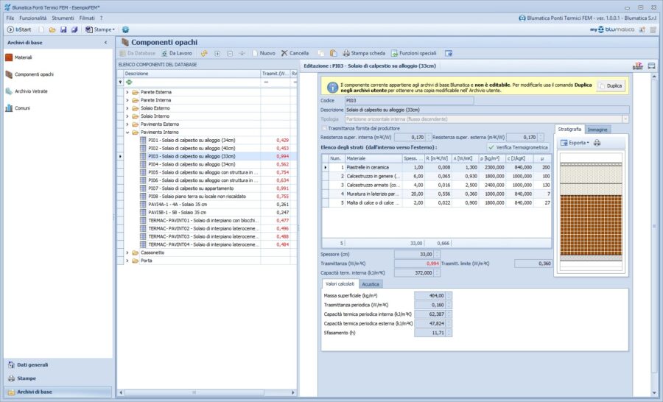Toggle Trasmittanza fornita dal produttore checkbox

point(323,128)
